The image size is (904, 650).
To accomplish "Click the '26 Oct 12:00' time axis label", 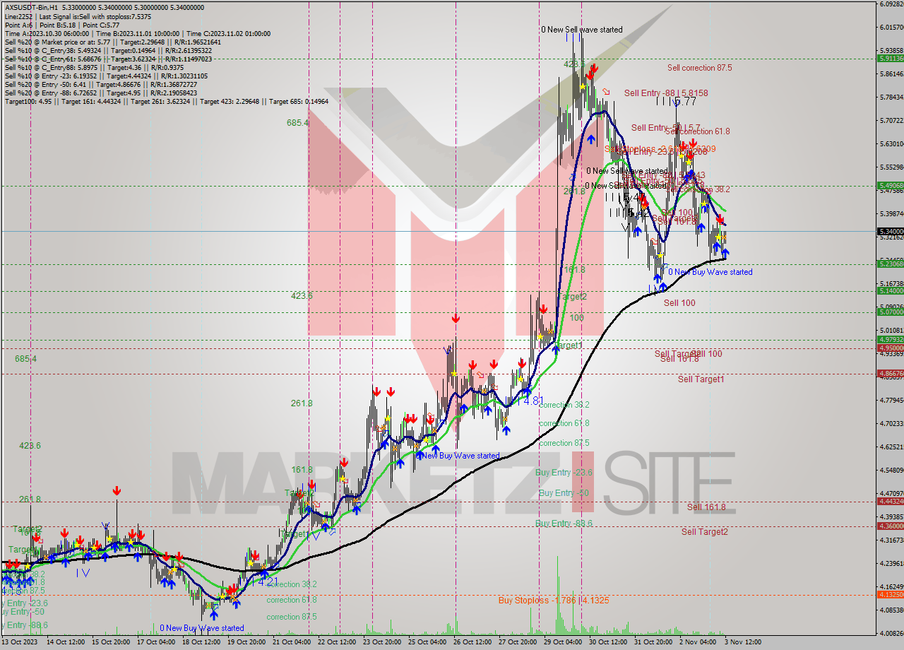I will coord(472,642).
